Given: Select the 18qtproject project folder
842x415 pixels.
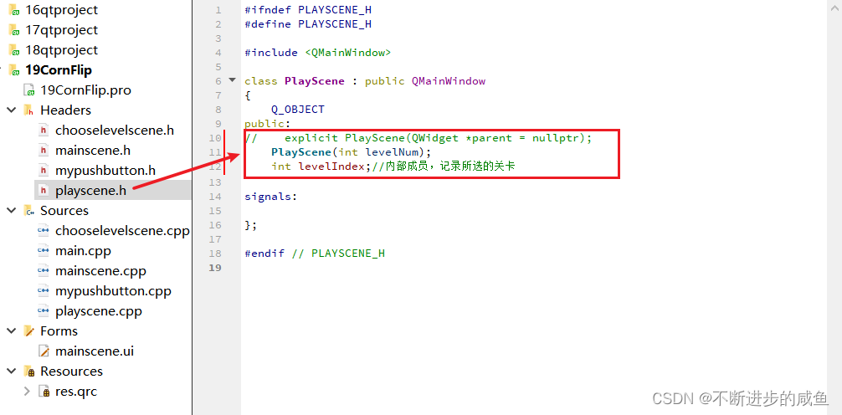Looking at the screenshot, I should (x=61, y=50).
